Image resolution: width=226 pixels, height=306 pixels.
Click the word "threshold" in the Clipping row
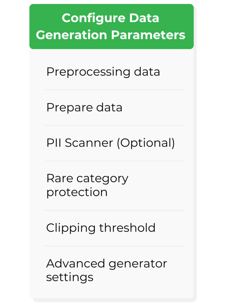point(127,228)
